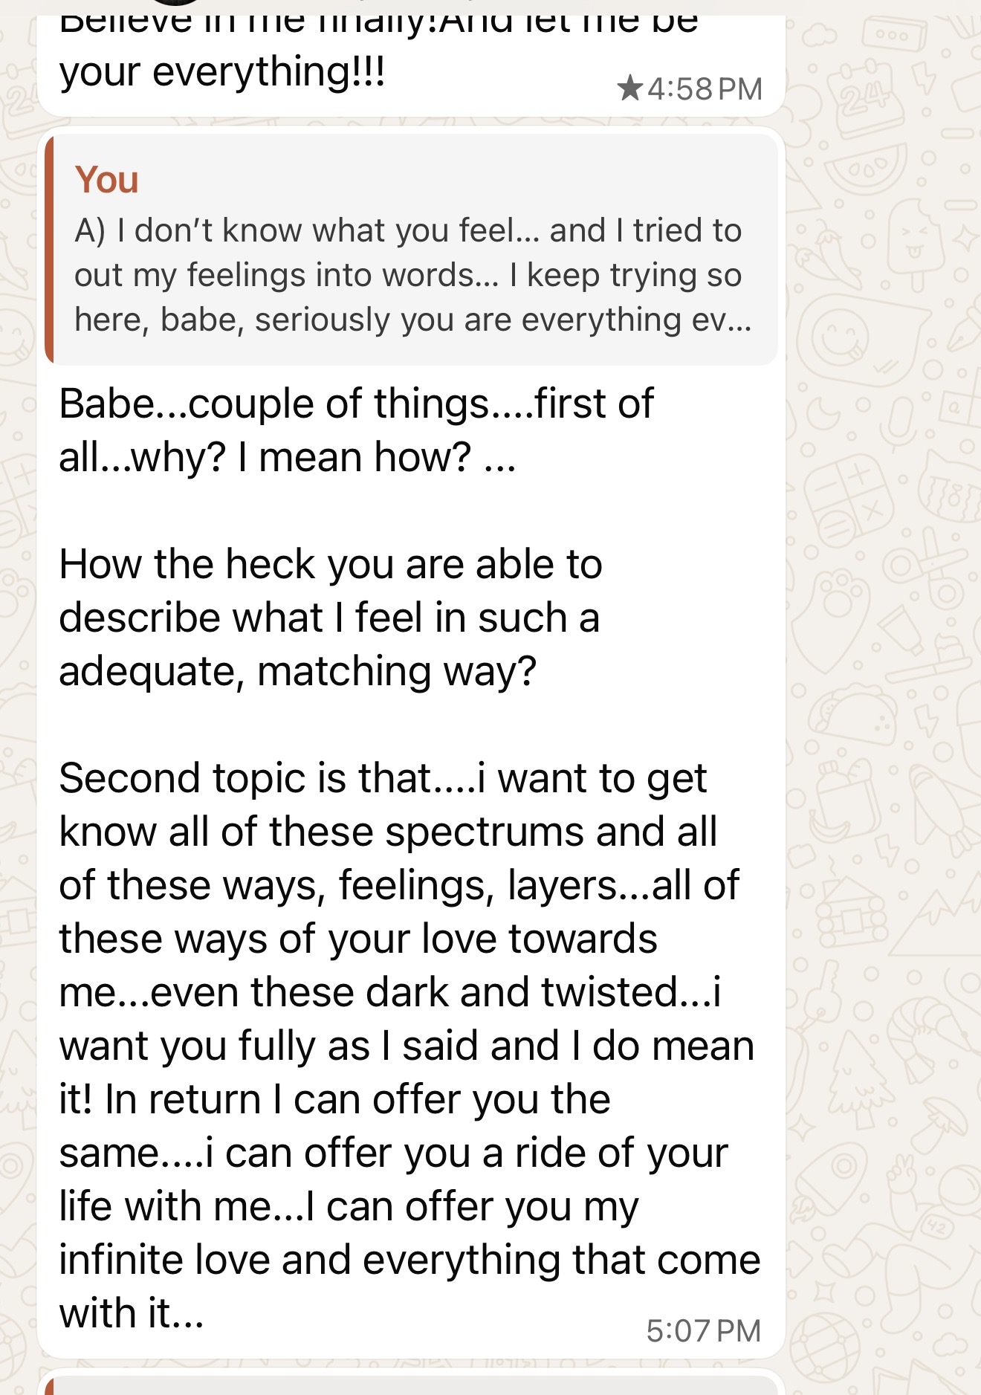Tap the "your everything!!!" message text
The image size is (981, 1395).
click(221, 72)
